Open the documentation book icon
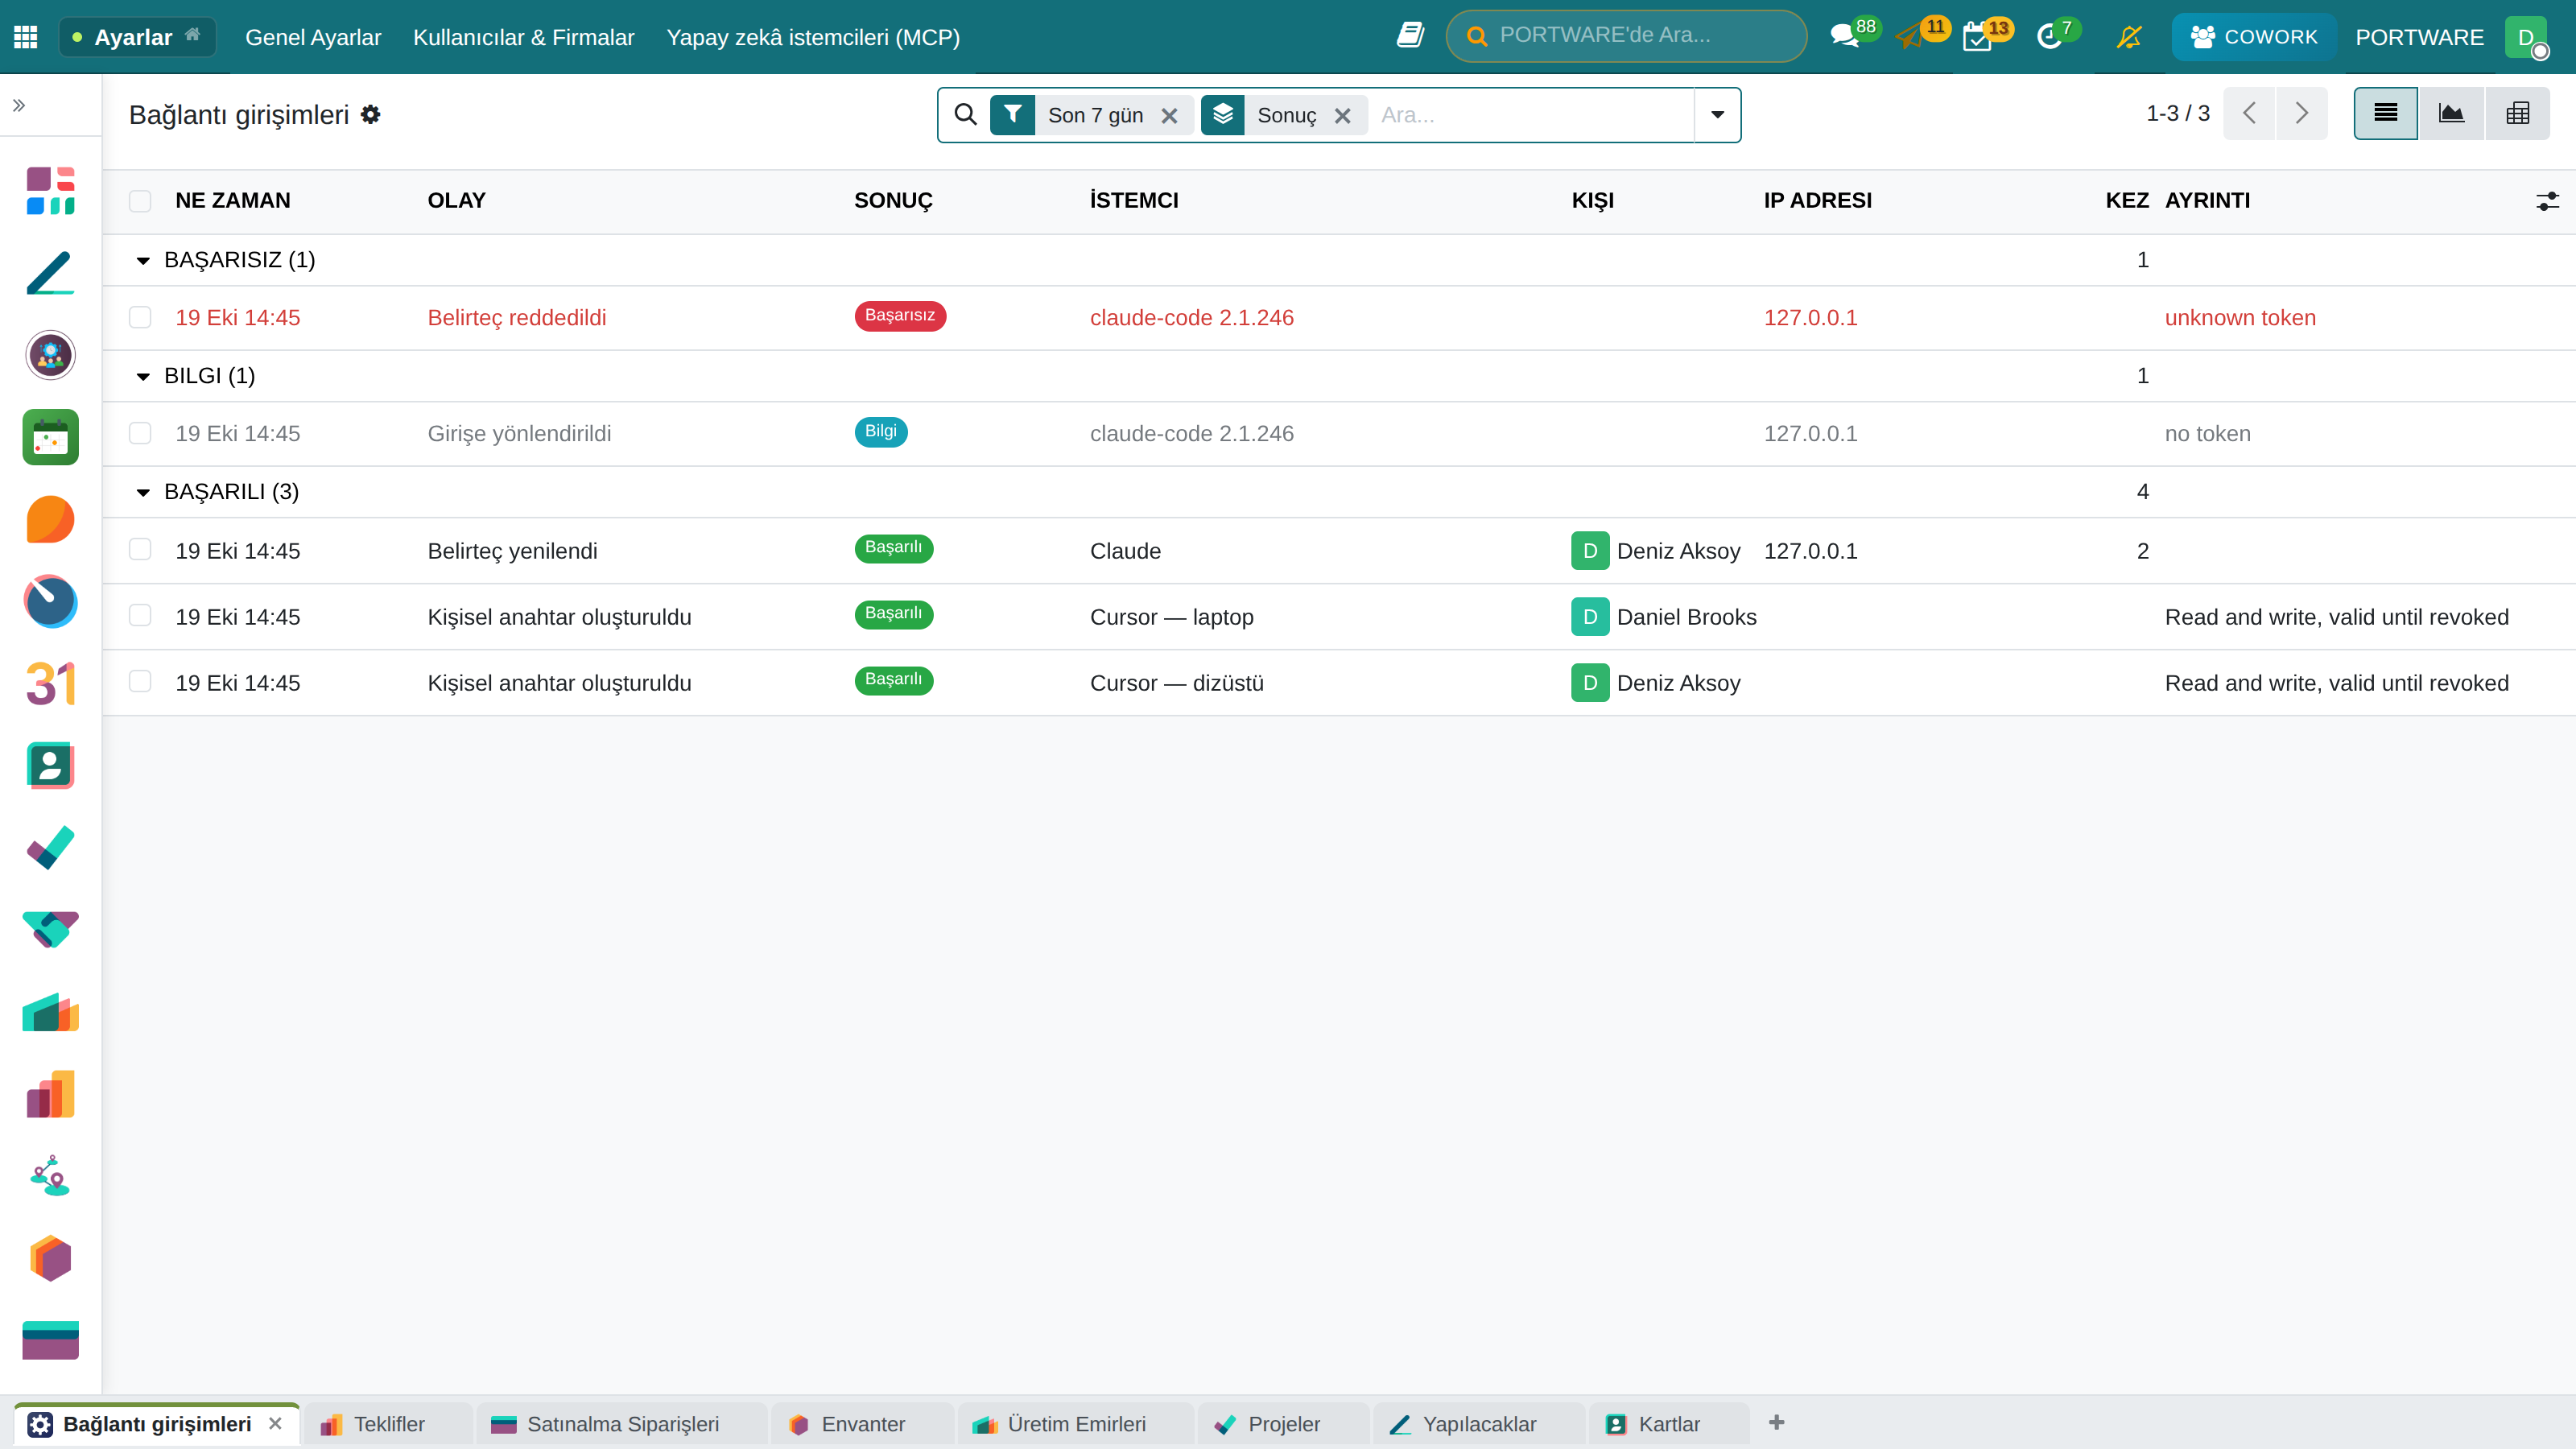2576x1449 pixels. 1410,36
